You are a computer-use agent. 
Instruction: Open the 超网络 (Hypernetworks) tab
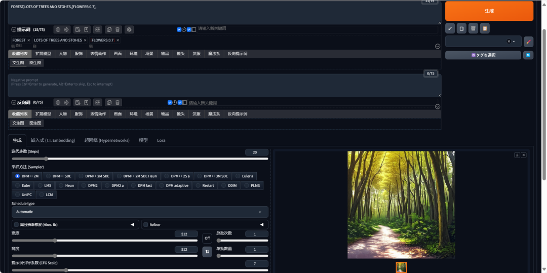(x=107, y=140)
